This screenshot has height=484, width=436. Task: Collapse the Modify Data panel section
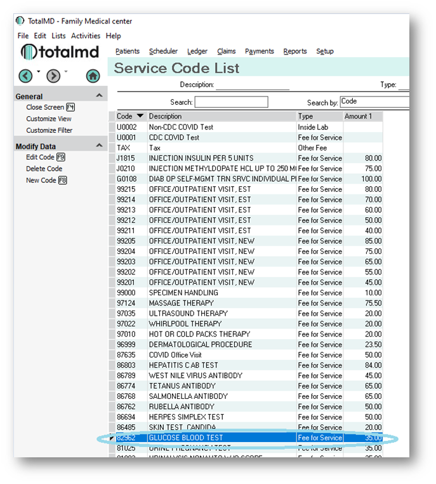(x=99, y=145)
